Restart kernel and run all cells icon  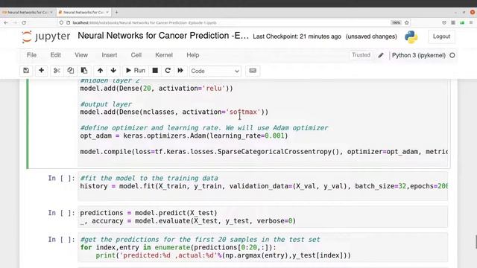(x=180, y=71)
